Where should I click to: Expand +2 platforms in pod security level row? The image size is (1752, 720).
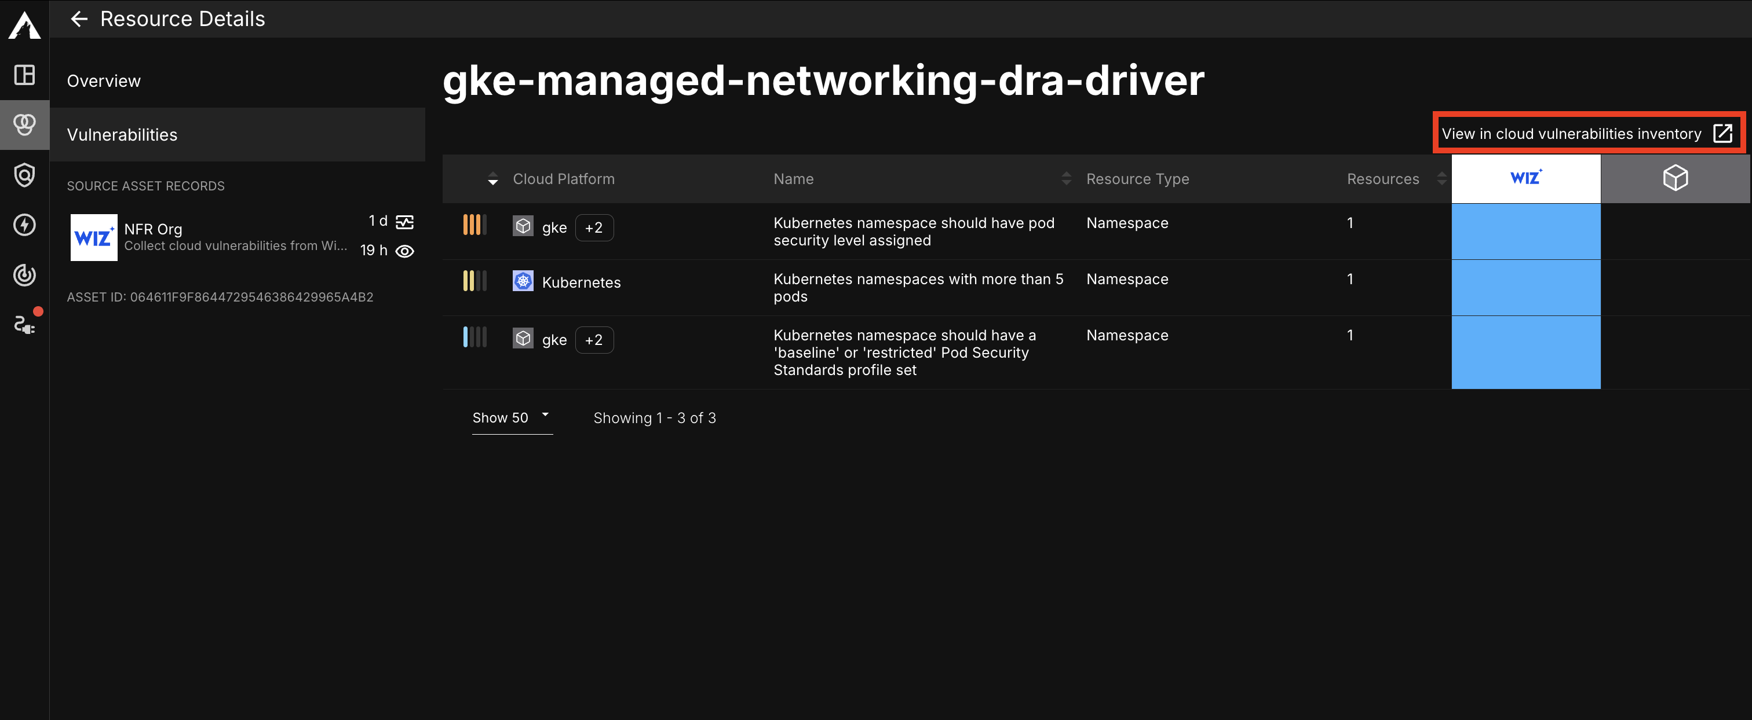coord(594,227)
